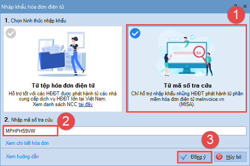This screenshot has height=166, width=250.
Task: Toggle the blue checkmark on lookup code option
Action: click(135, 33)
